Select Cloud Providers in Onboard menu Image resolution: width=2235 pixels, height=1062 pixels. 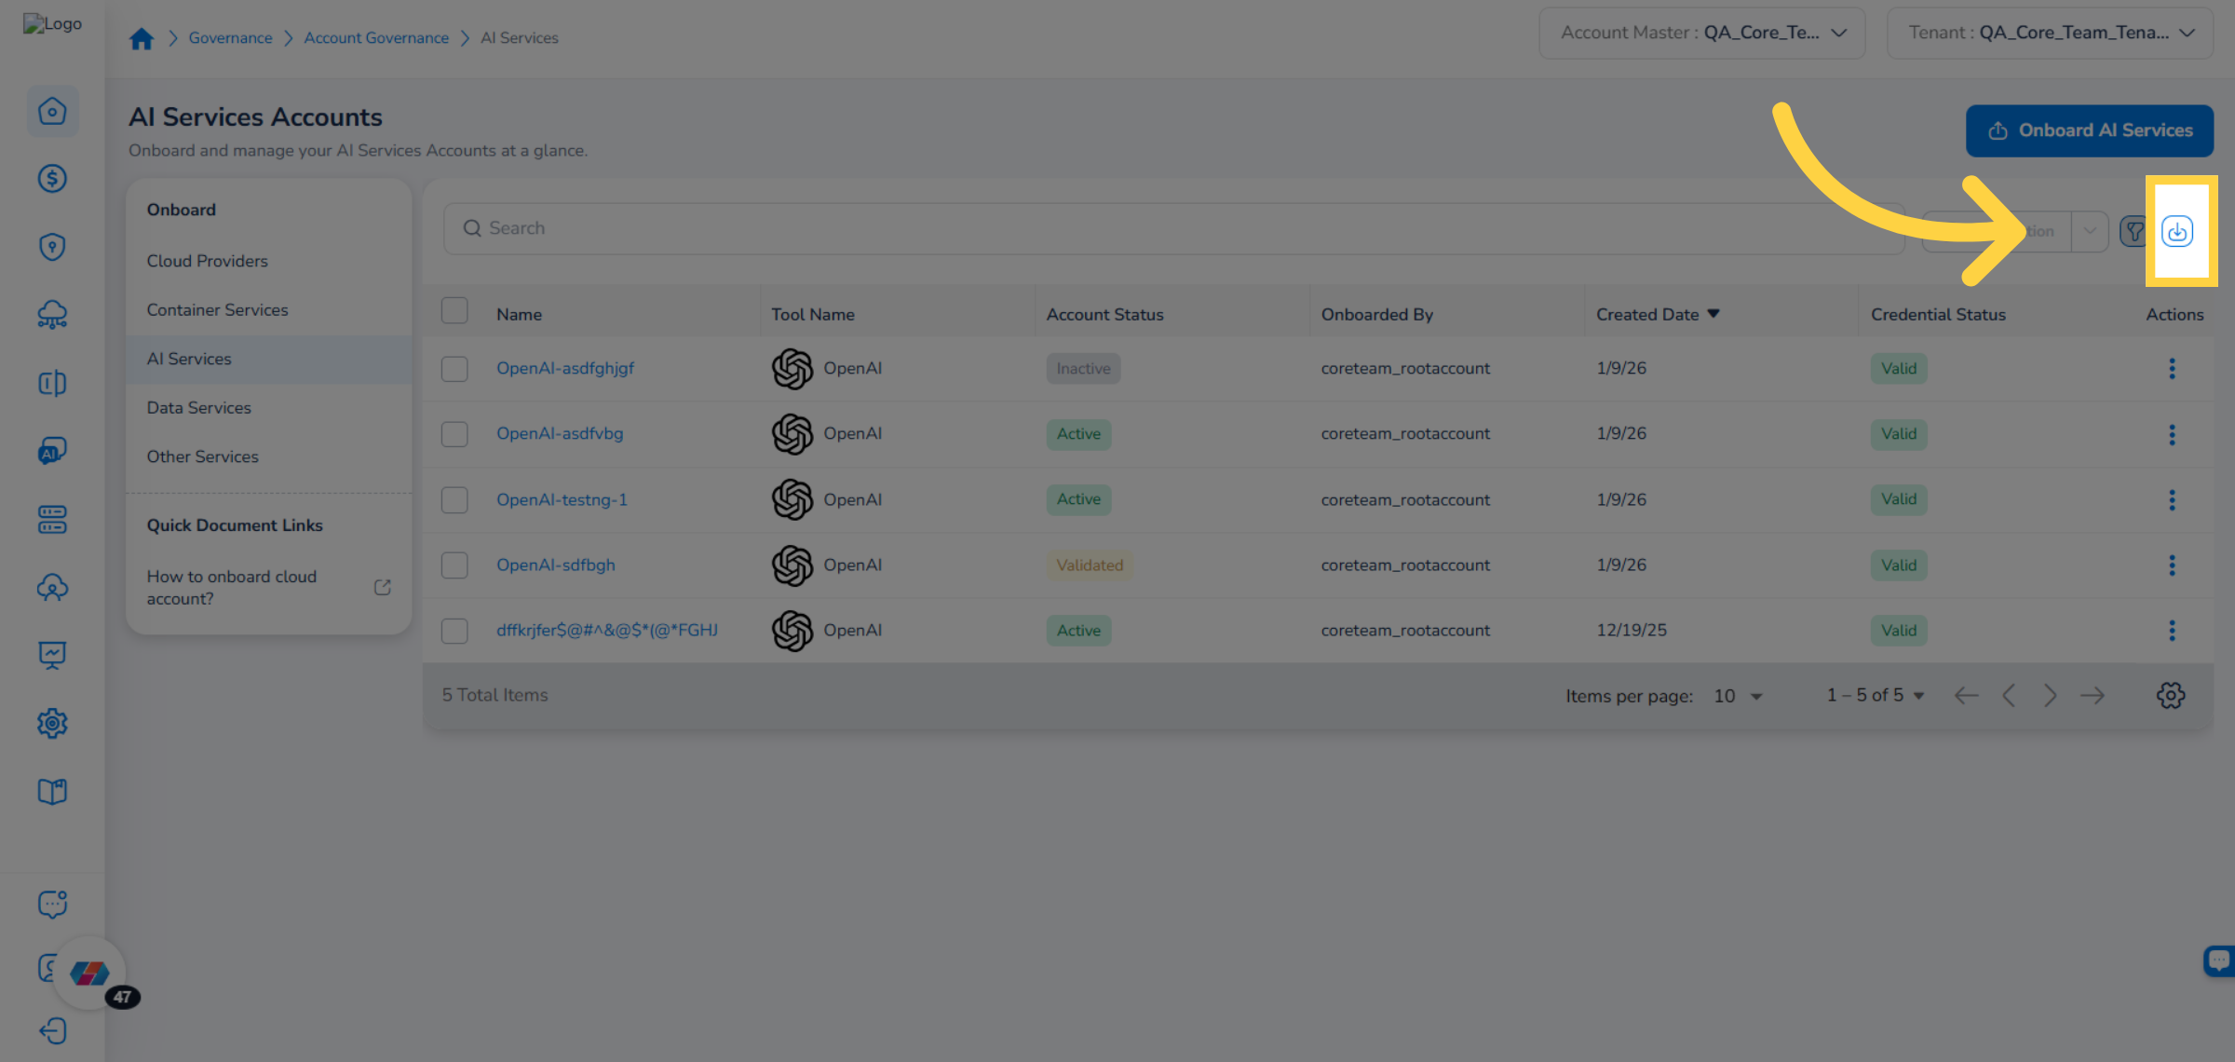coord(207,261)
